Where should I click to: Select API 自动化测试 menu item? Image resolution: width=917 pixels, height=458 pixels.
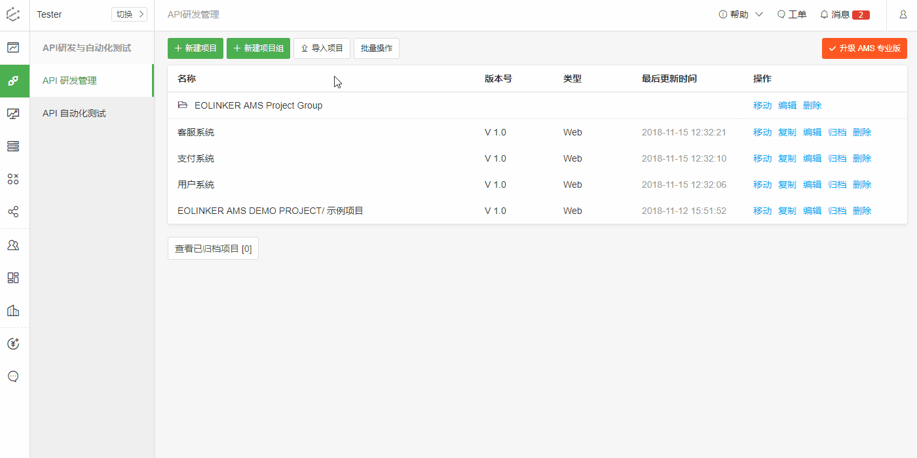[x=92, y=113]
